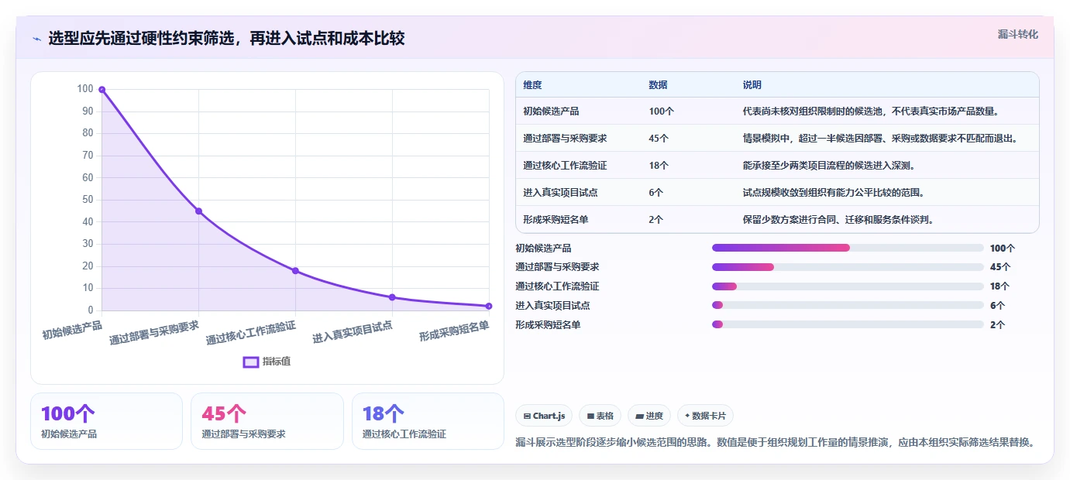This screenshot has height=480, width=1070.
Task: Click the 2个 value in the table
Action: click(x=656, y=220)
